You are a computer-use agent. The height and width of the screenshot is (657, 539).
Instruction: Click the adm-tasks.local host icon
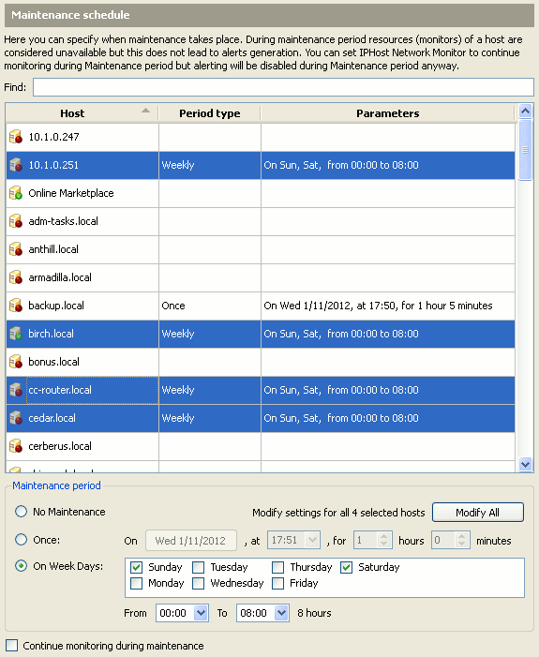(16, 221)
